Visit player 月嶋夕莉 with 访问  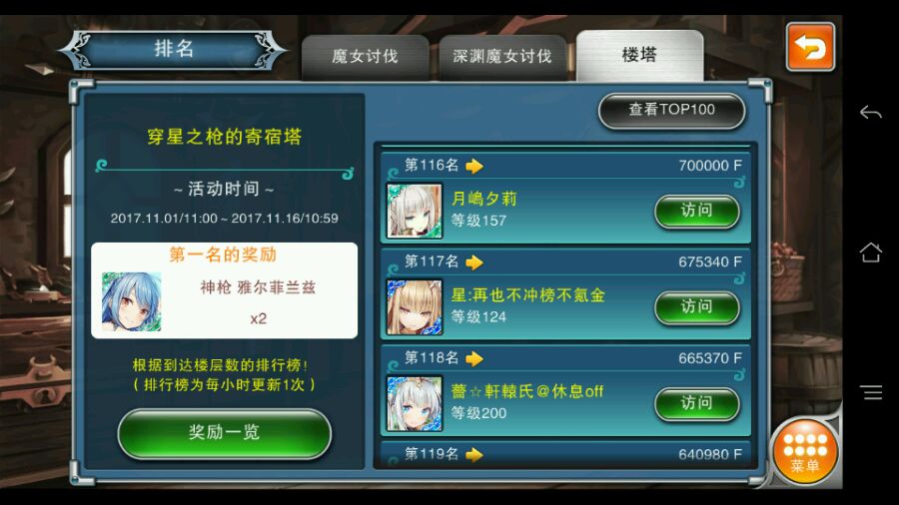(x=696, y=212)
